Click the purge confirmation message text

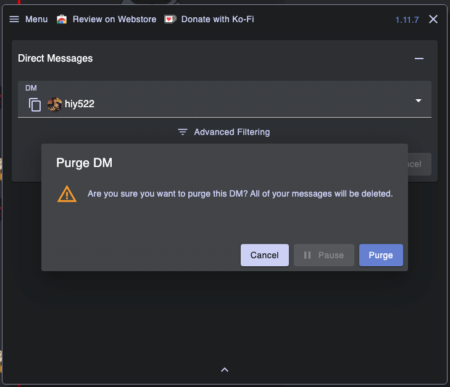[x=240, y=193]
